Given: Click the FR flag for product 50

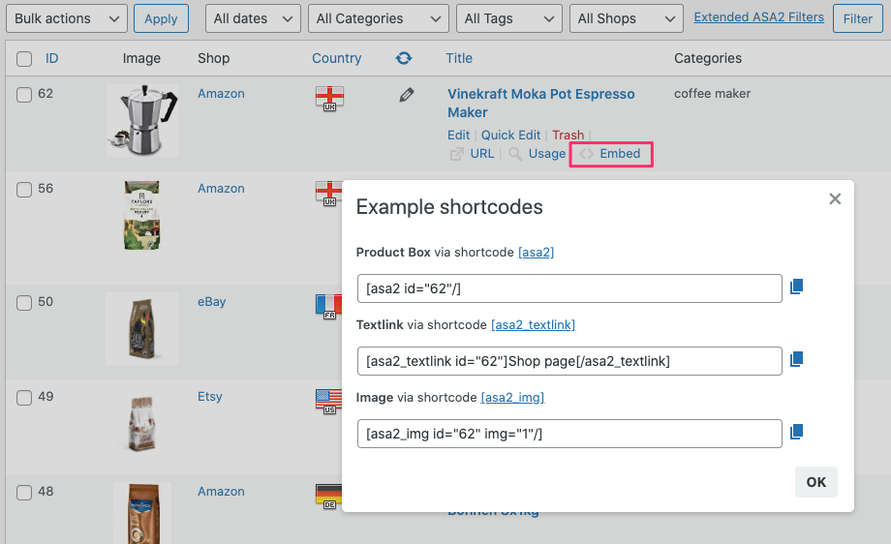Looking at the screenshot, I should (328, 307).
